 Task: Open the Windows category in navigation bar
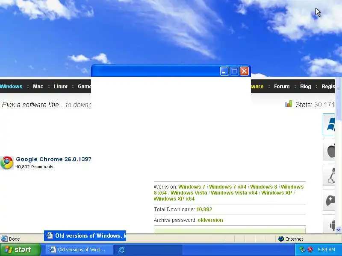click(x=11, y=87)
